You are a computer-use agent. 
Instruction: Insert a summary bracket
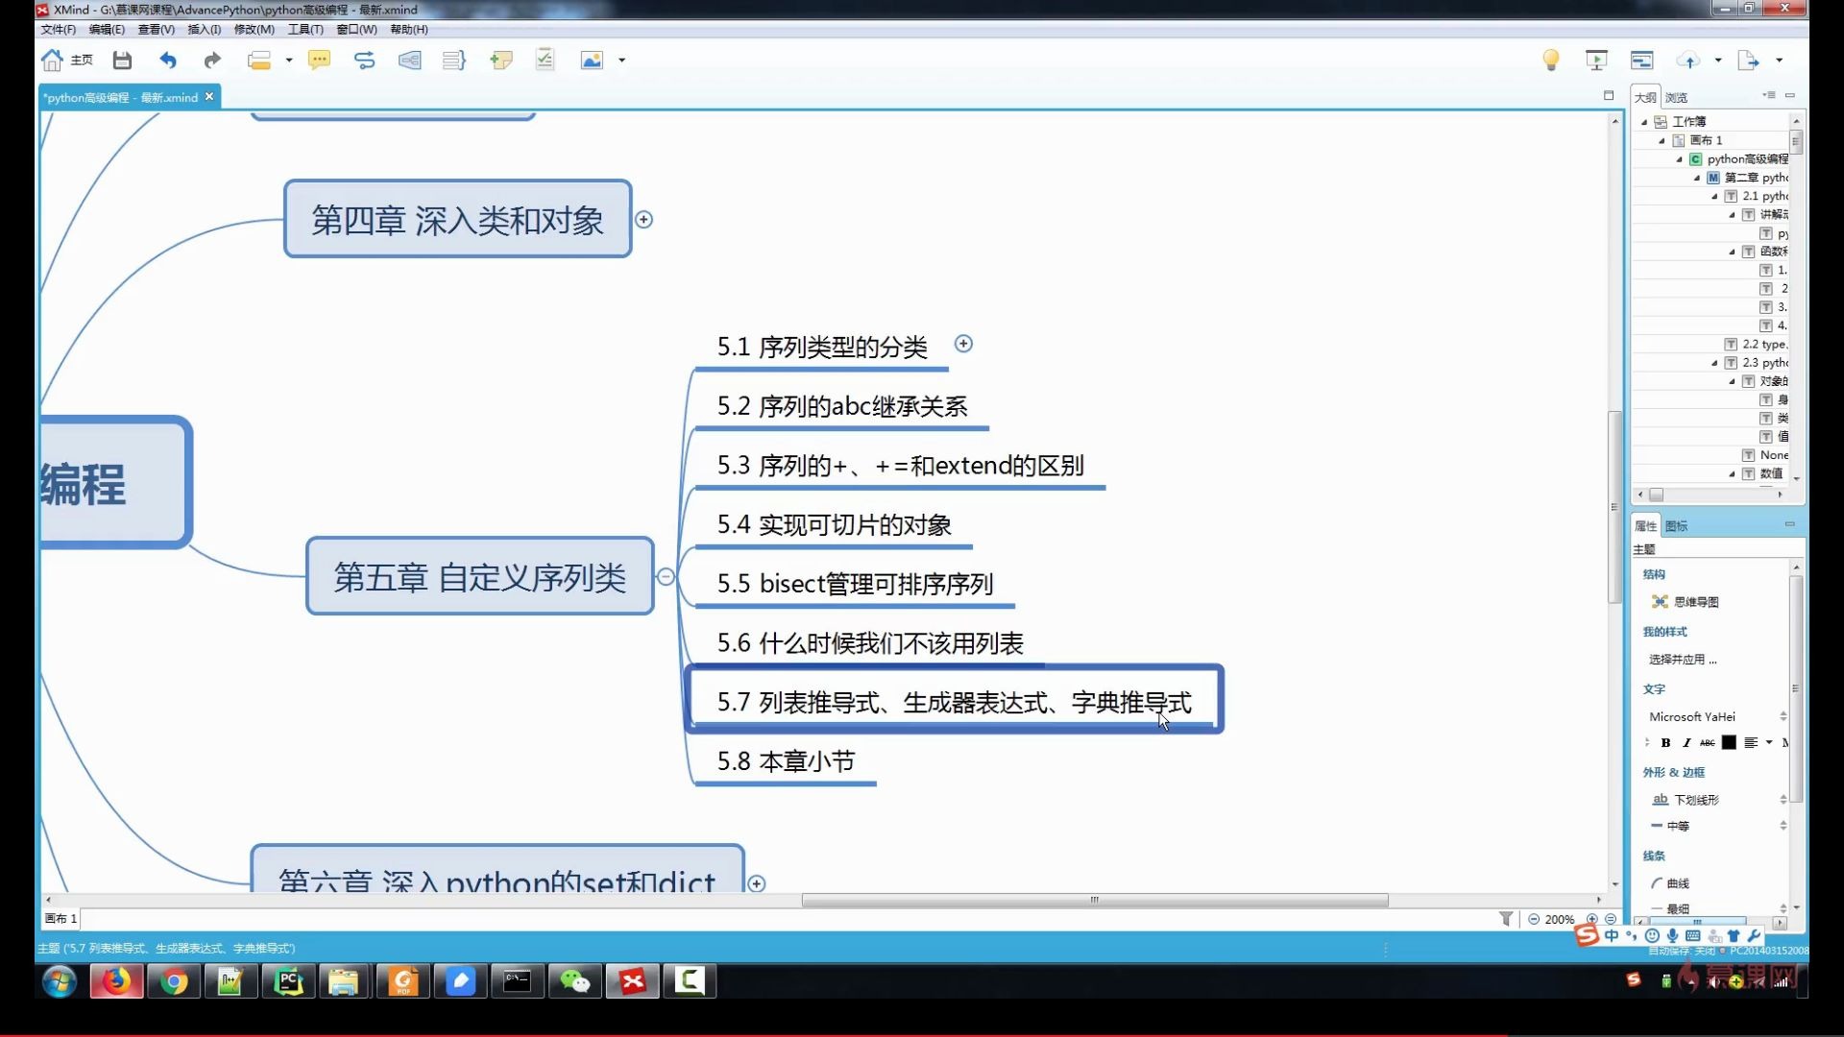(x=454, y=60)
